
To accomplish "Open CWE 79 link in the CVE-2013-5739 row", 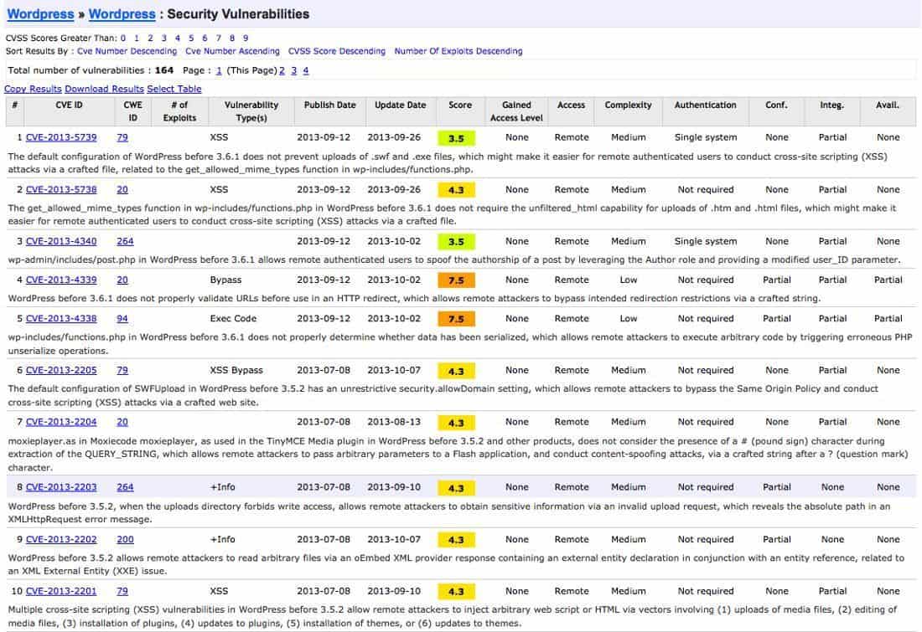I will pyautogui.click(x=122, y=137).
